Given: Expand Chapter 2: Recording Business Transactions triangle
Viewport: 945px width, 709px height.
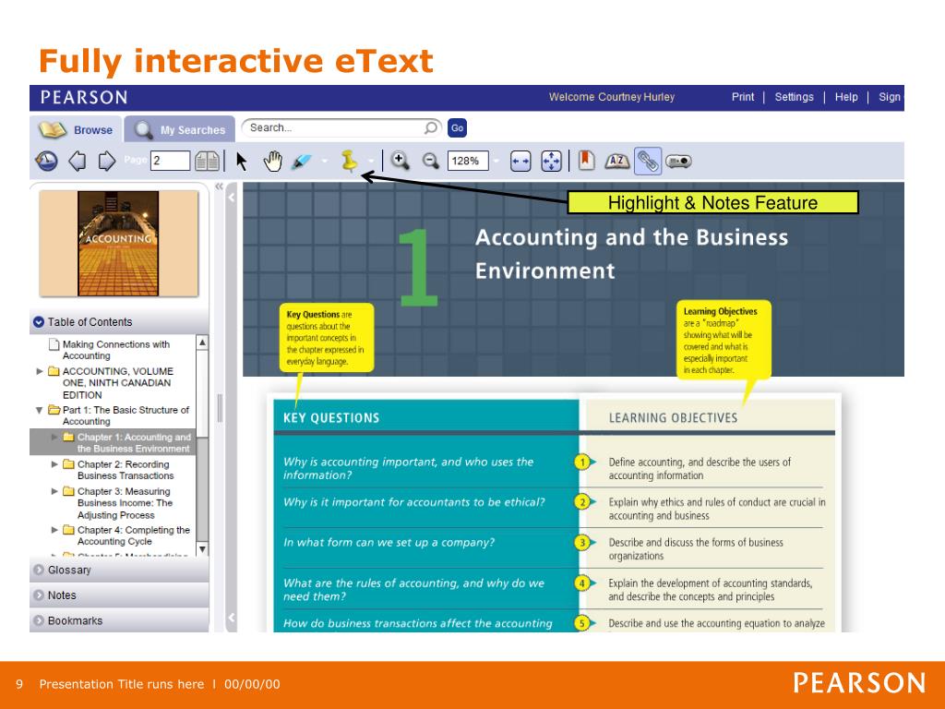Looking at the screenshot, I should point(54,464).
